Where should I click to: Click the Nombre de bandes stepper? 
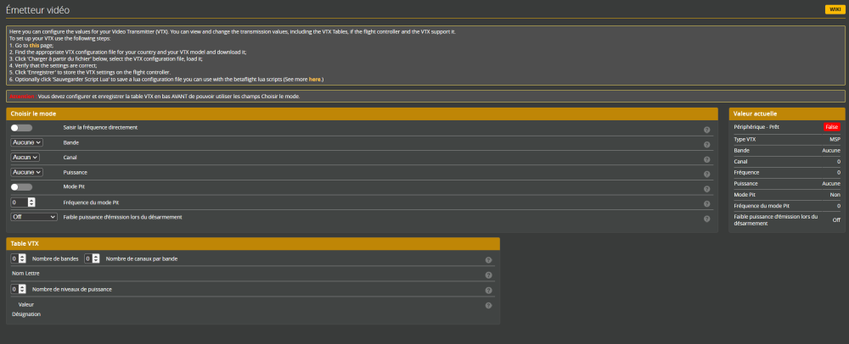click(17, 258)
